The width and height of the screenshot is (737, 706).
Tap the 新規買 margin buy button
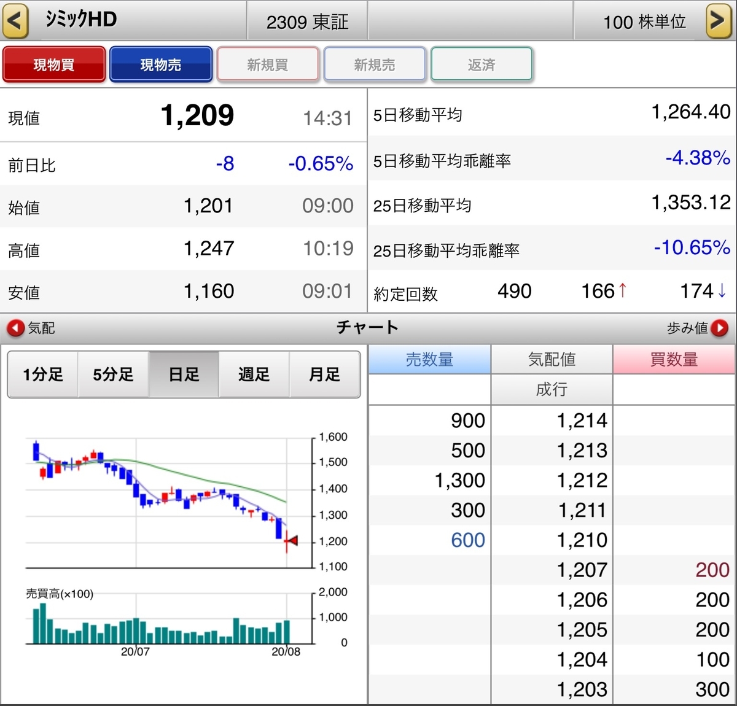coord(268,64)
